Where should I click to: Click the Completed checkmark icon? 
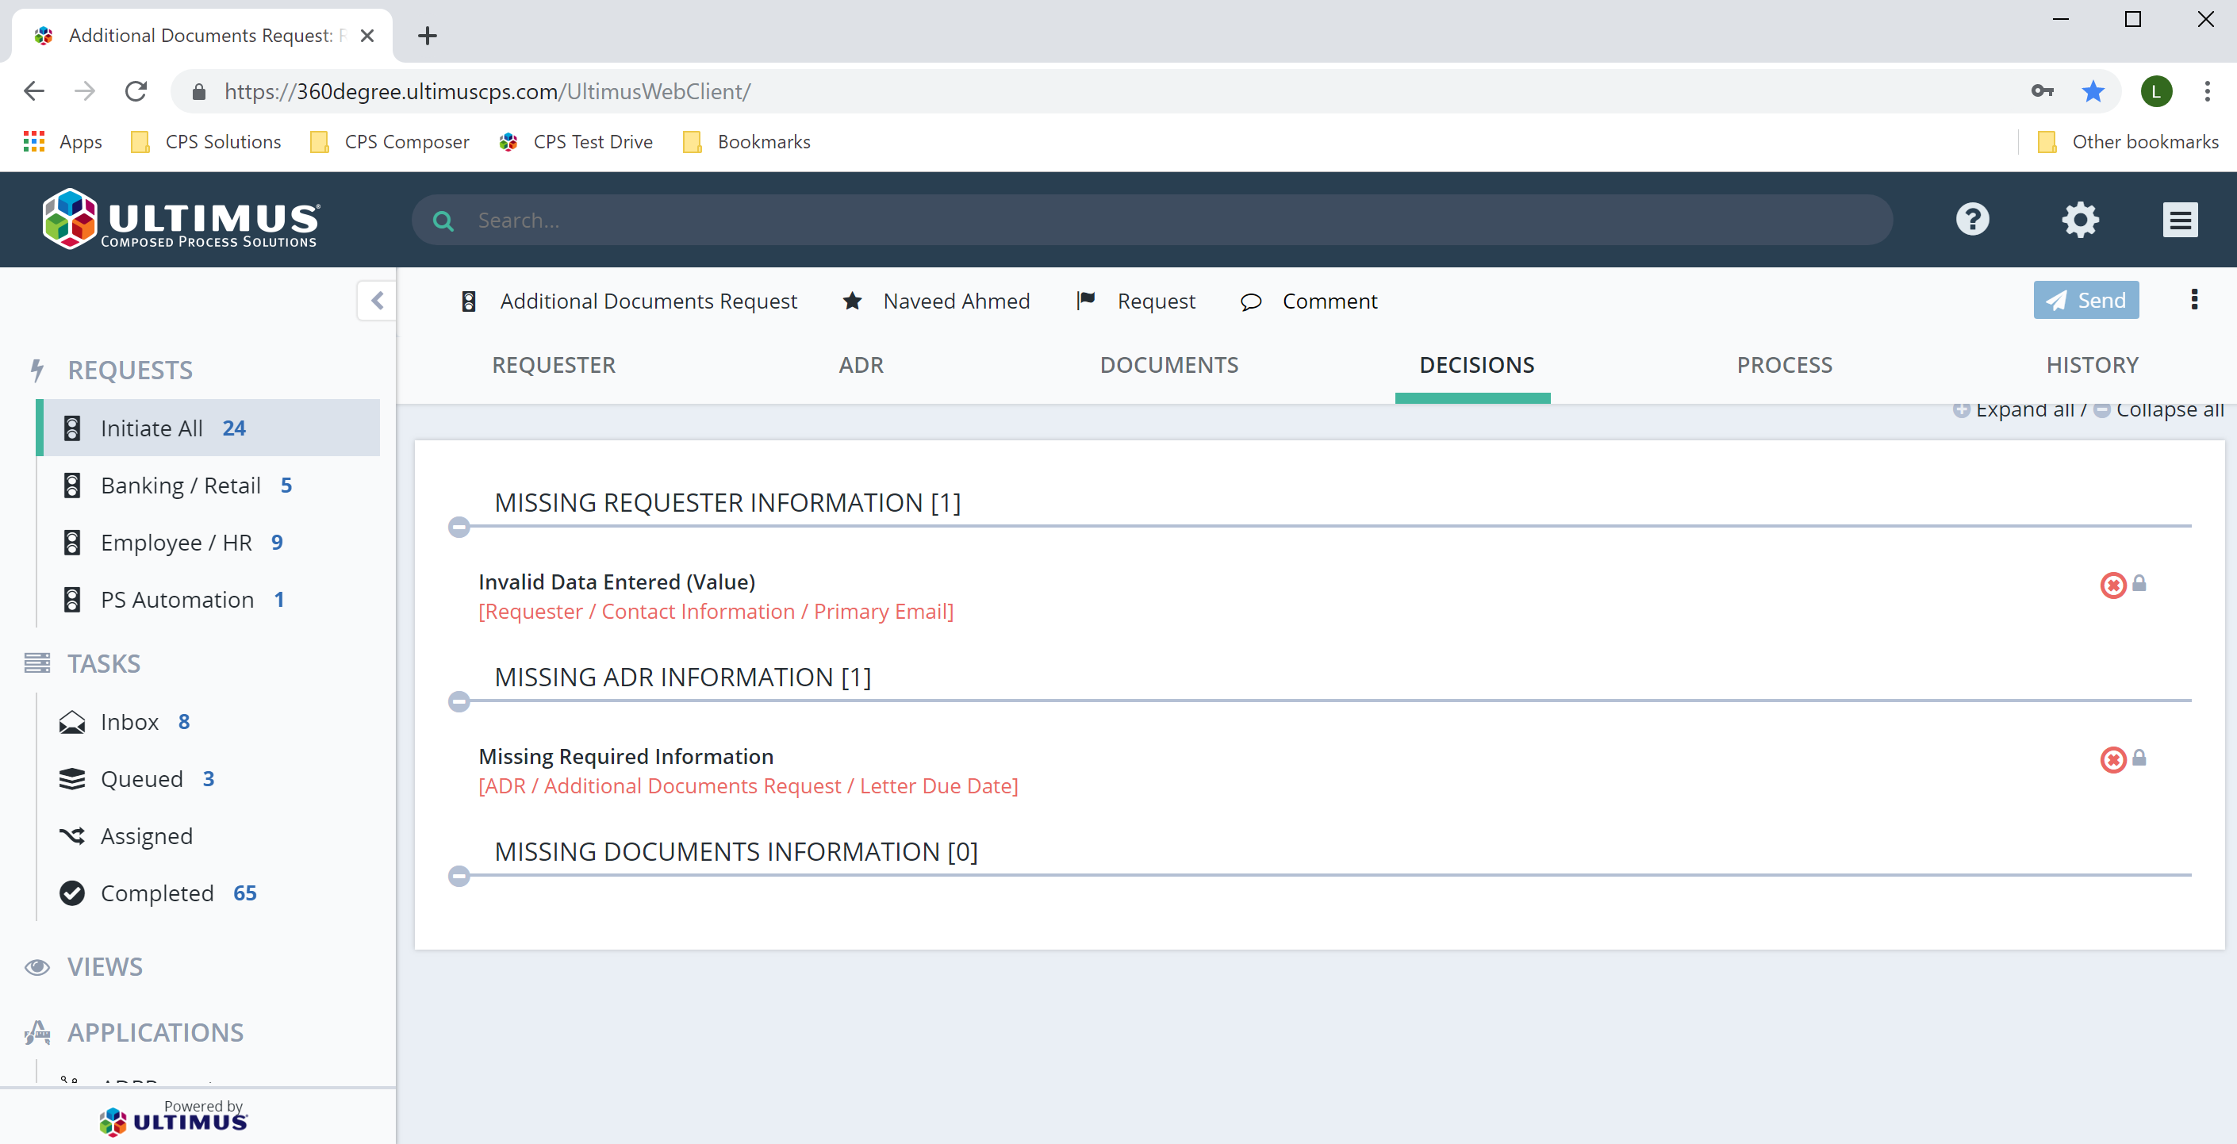tap(72, 893)
